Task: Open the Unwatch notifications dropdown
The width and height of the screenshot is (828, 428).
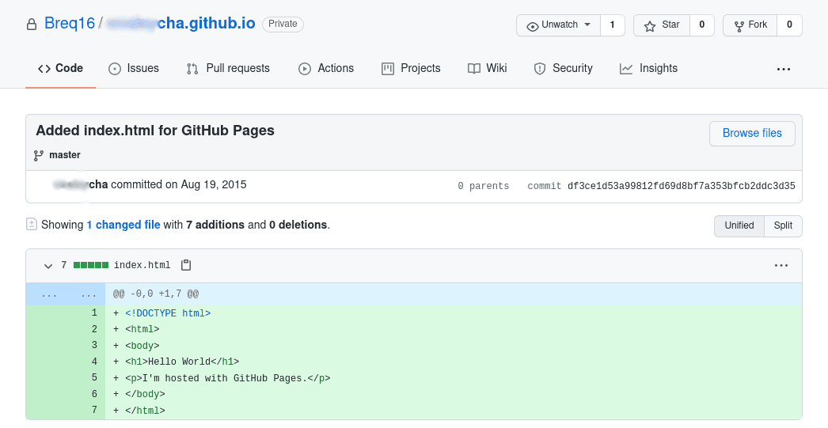Action: pos(559,25)
